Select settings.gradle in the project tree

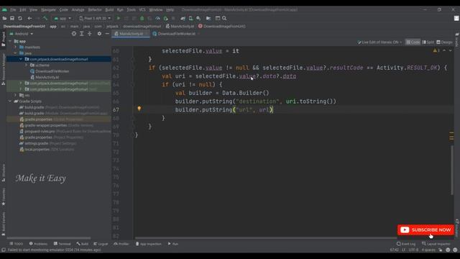point(47,143)
